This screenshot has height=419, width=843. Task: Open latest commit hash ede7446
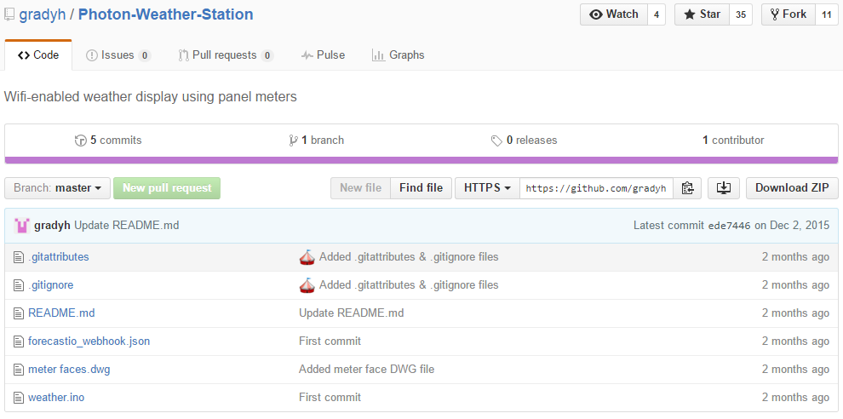[730, 226]
